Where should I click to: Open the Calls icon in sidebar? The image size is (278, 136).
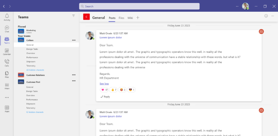pos(7,63)
